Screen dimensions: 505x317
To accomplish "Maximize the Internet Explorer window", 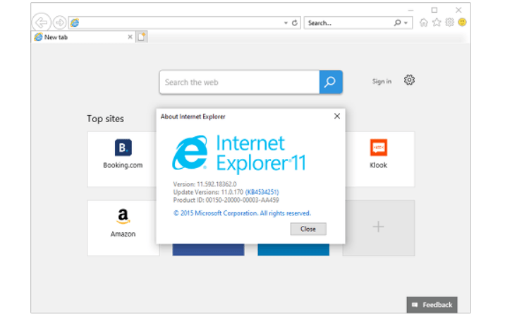I will pyautogui.click(x=434, y=11).
